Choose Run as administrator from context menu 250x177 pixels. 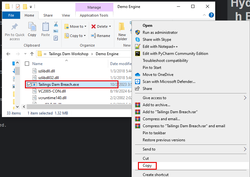160,33
